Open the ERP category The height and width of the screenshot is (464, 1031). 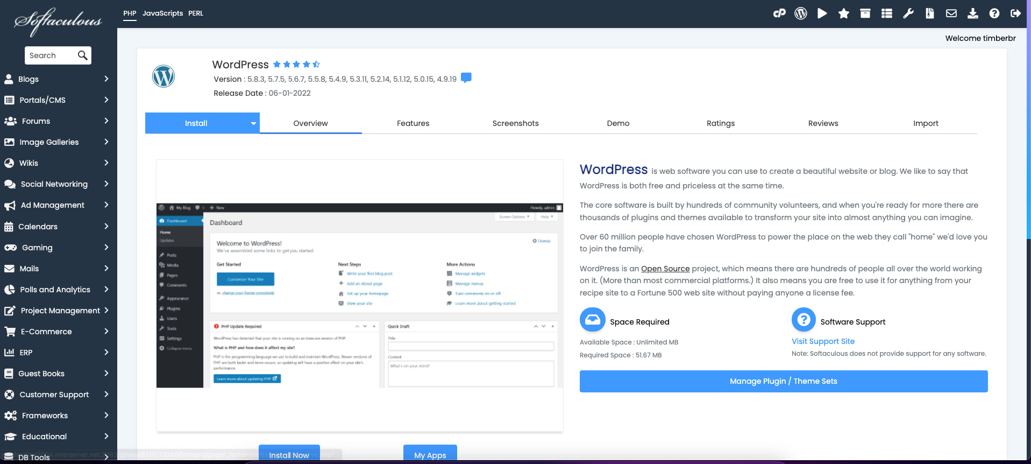58,353
